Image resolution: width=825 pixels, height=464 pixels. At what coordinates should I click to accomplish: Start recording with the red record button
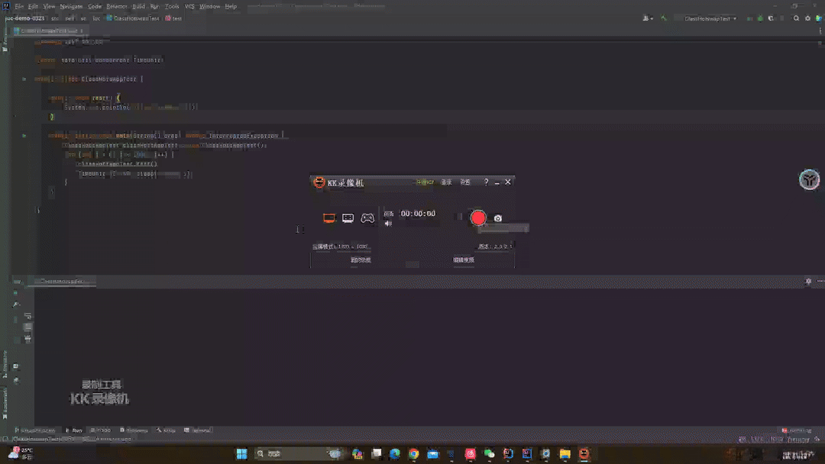477,217
